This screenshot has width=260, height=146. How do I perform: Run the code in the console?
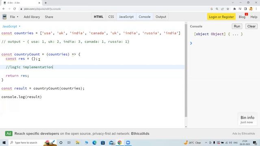pyautogui.click(x=237, y=26)
